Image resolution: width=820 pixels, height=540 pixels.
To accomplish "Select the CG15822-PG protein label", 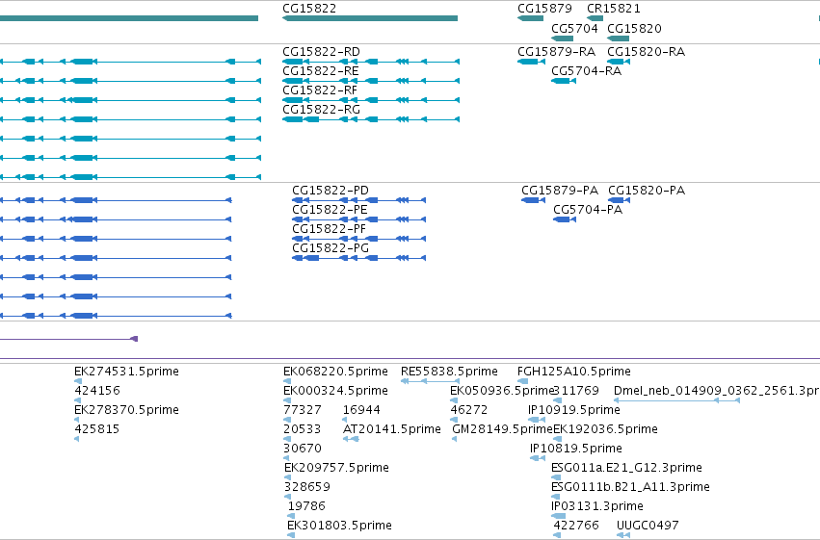I will [331, 248].
